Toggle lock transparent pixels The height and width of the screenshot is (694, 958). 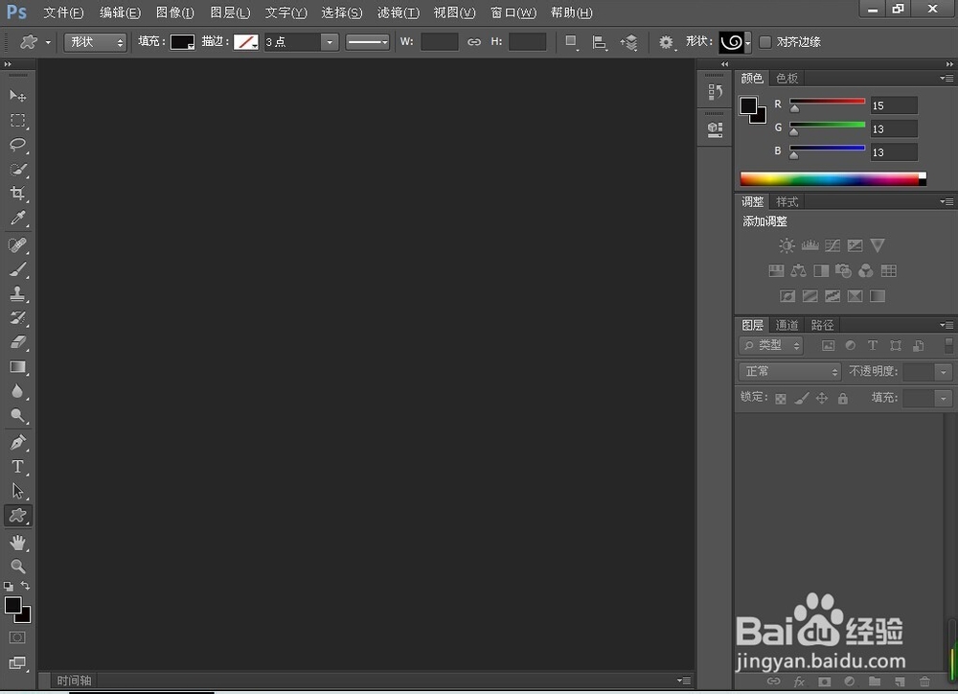780,399
